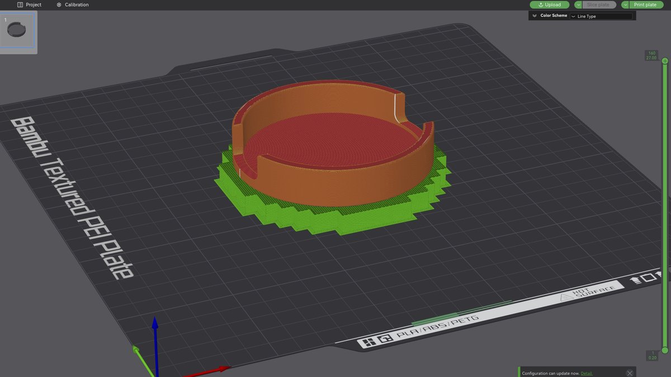
Task: Click the Upload button
Action: tap(549, 4)
